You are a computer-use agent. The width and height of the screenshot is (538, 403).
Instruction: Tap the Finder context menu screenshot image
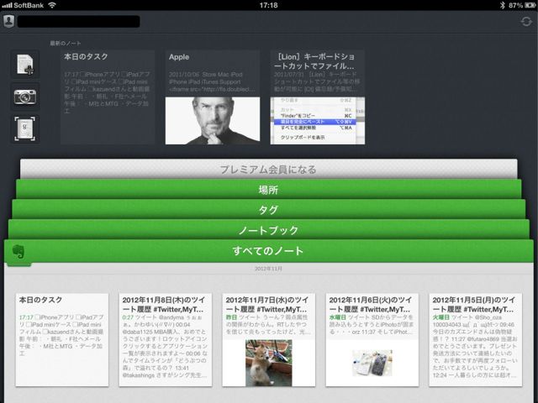318,121
